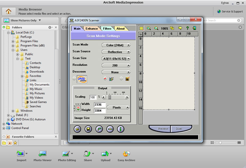
Task: Select Control Panel in folder tree
Action: coord(20,128)
